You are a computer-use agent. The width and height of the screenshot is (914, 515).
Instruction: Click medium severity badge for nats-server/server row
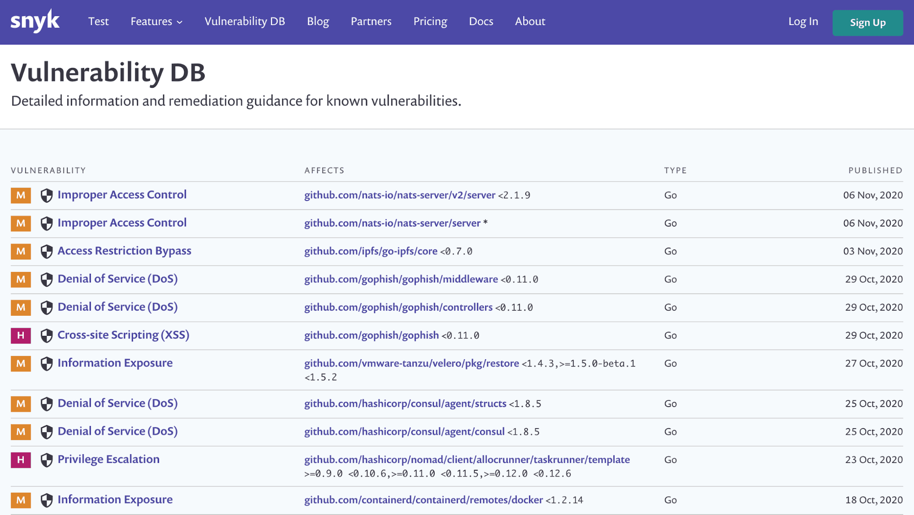[21, 223]
